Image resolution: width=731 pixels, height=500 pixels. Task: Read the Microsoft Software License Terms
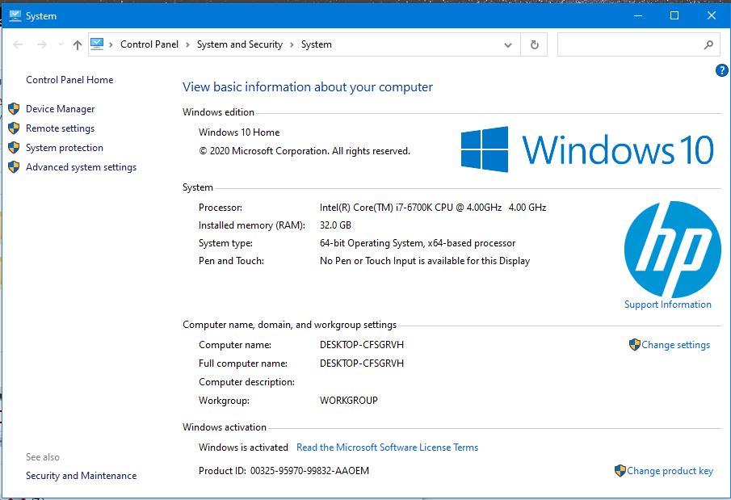pos(388,447)
